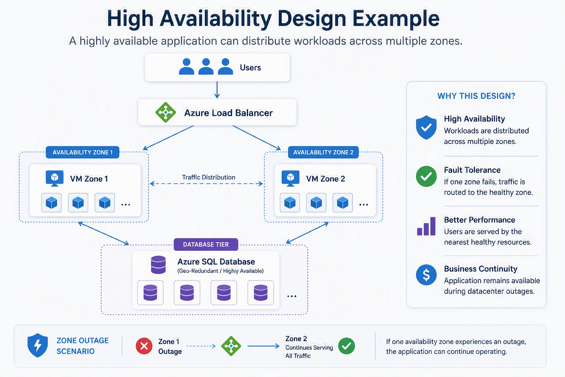Screen dimensions: 565x377
Task: Click the fourth database replica icon under Azure SQL Database
Action: [260, 293]
